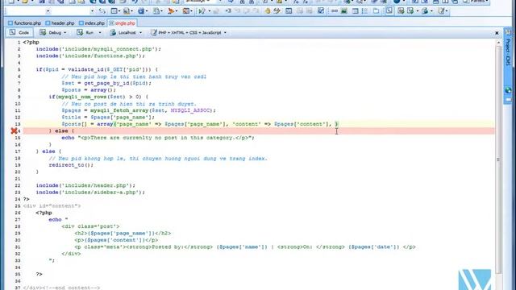Open the Run dropdown arrow
516x290 pixels.
tap(100, 33)
